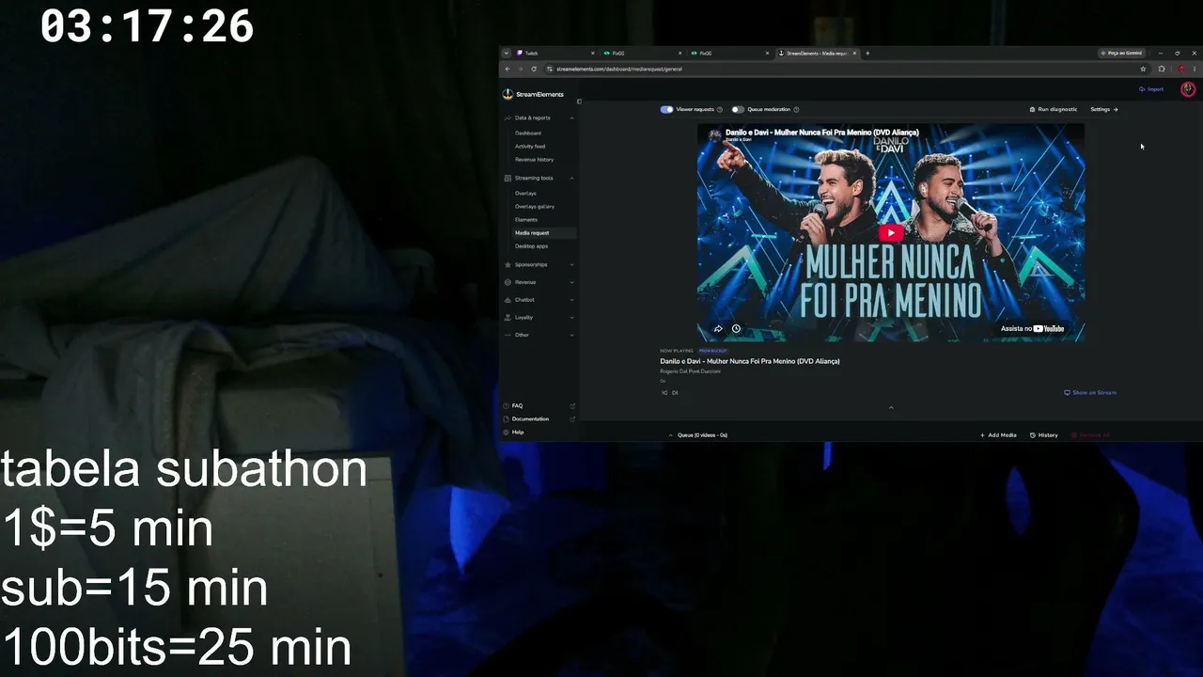The height and width of the screenshot is (677, 1203).
Task: Click the site info icon in the address bar
Action: click(550, 69)
